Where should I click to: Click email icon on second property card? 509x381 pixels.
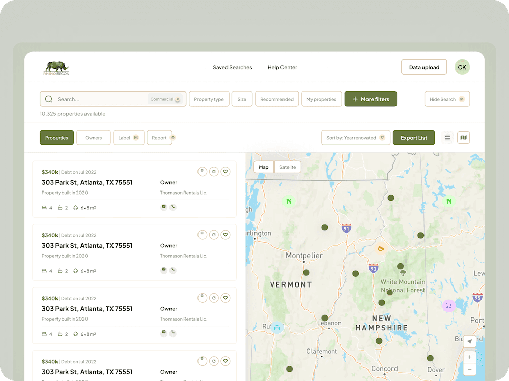(x=164, y=270)
